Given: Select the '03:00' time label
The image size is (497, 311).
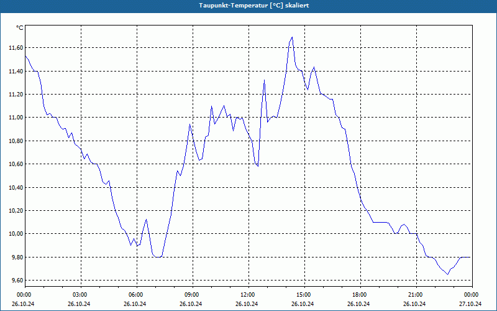Looking at the screenshot, I should pos(81,295).
